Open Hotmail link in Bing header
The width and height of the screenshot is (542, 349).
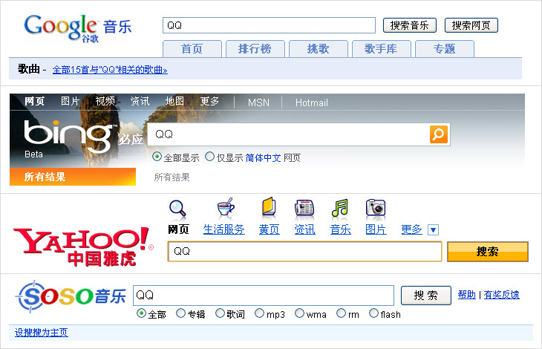pyautogui.click(x=311, y=103)
